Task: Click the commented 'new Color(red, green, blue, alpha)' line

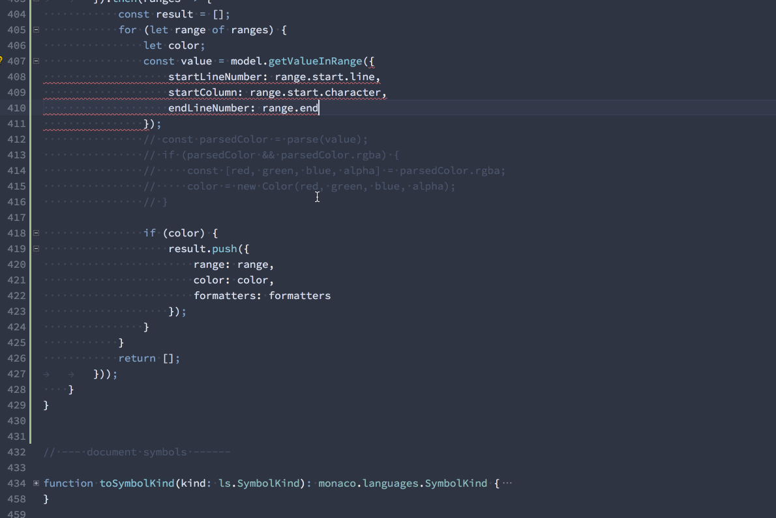Action: coord(299,186)
